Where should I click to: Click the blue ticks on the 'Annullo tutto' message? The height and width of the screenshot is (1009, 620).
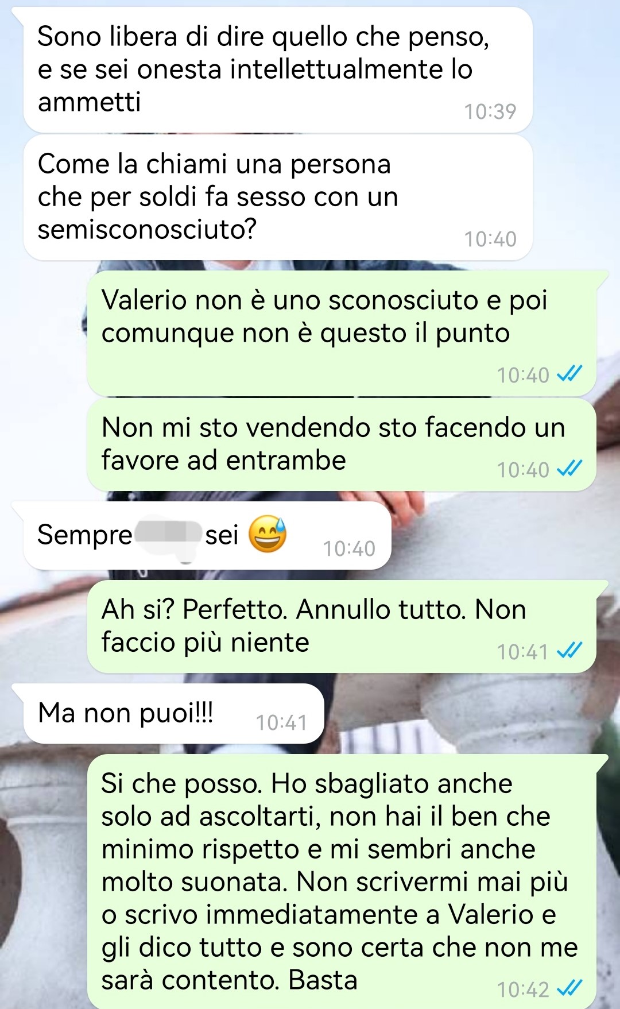[x=570, y=651]
